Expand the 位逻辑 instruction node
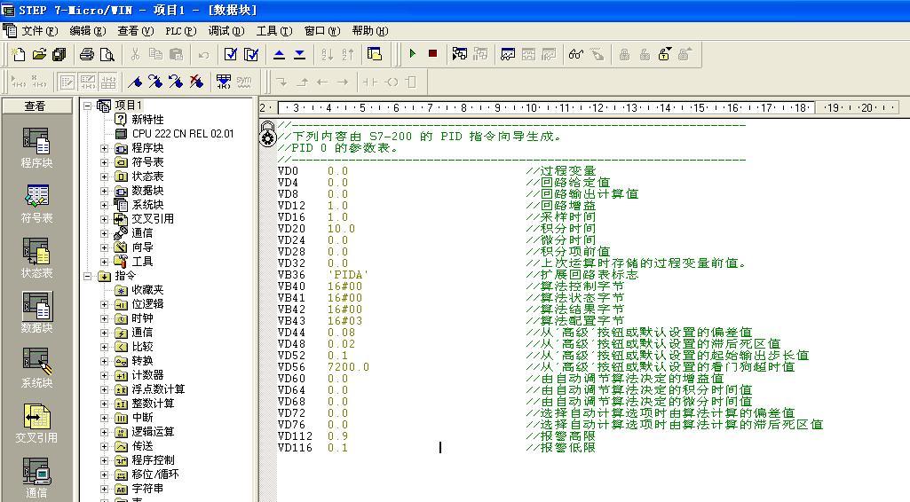 105,304
